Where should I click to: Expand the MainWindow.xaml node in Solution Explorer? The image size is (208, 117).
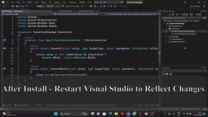[166, 42]
